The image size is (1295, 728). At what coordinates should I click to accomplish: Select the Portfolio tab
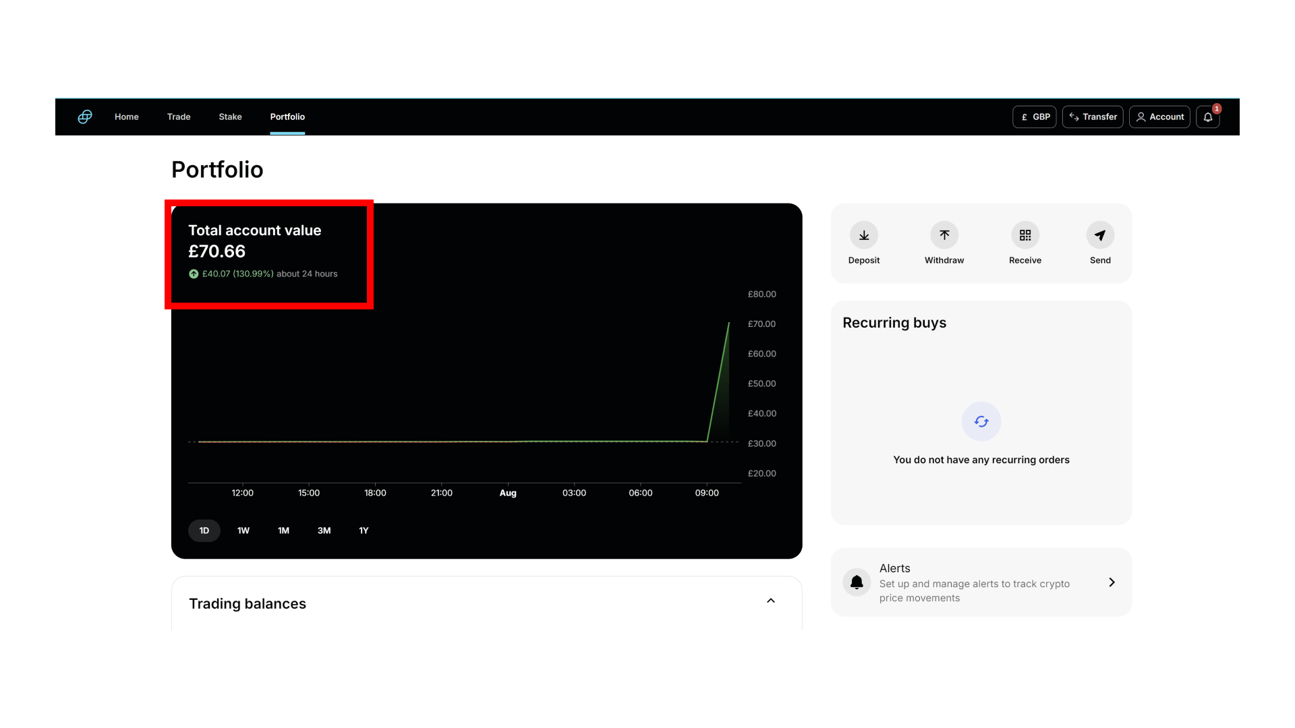287,117
